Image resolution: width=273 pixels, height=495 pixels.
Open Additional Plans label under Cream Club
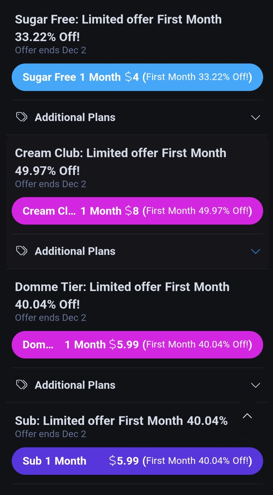click(x=75, y=251)
